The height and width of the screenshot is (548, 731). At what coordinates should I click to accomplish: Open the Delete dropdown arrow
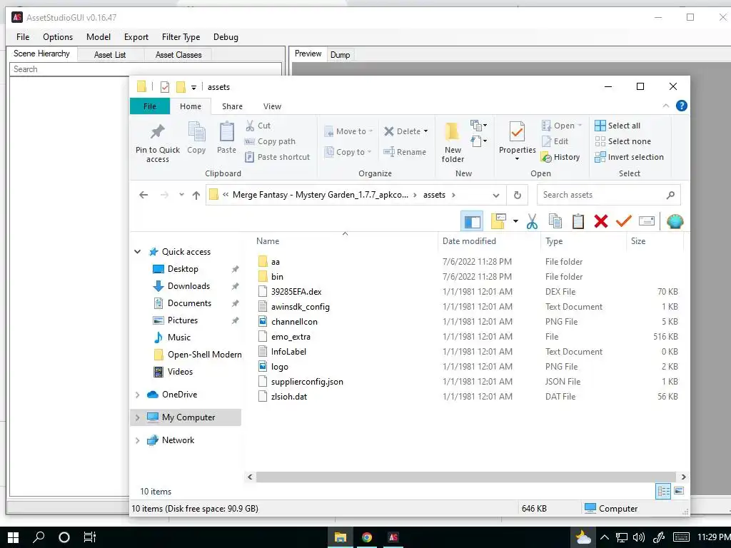click(425, 131)
